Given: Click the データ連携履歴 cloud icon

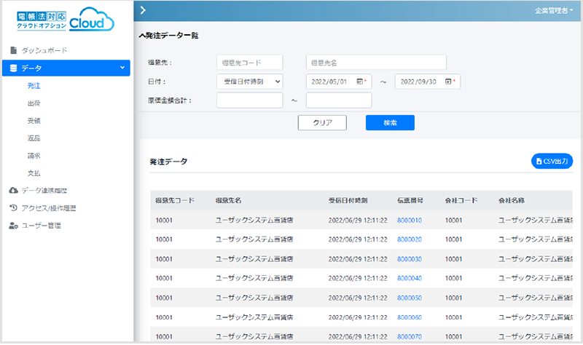Looking at the screenshot, I should point(14,191).
